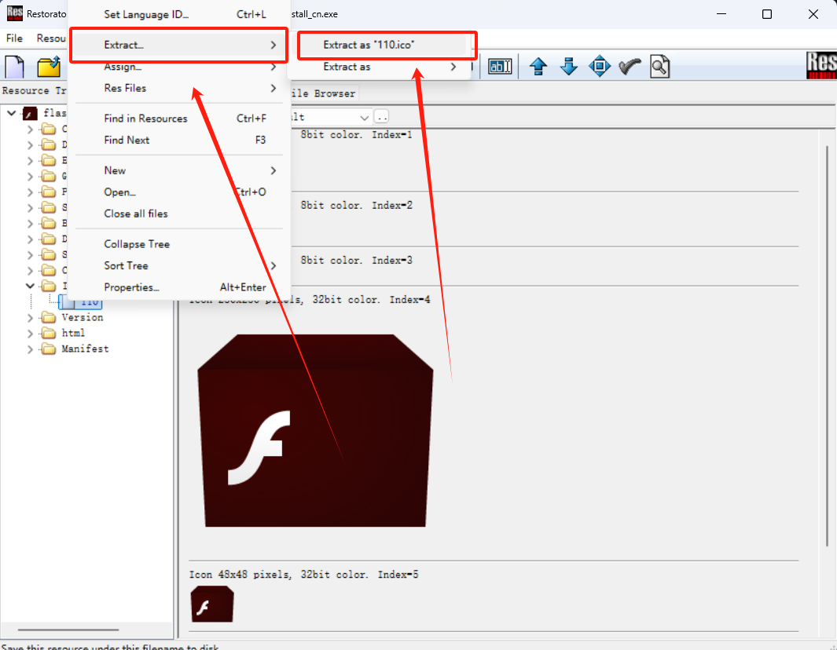Viewport: 837px width, 650px height.
Task: Click the magnifier document toolbar icon
Action: [x=660, y=66]
